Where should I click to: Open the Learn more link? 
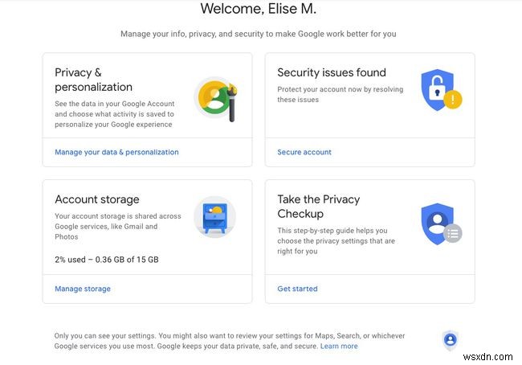(339, 347)
